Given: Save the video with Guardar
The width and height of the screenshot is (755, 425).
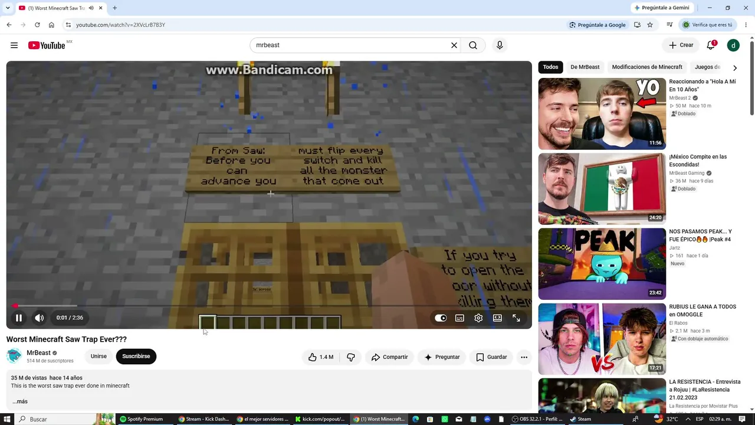Looking at the screenshot, I should coord(491,357).
